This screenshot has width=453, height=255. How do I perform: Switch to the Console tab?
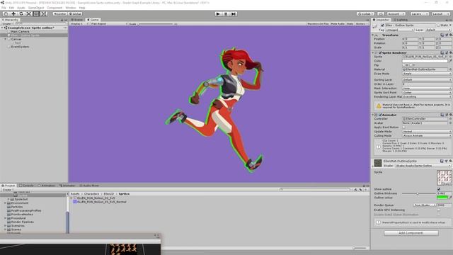[x=27, y=186]
